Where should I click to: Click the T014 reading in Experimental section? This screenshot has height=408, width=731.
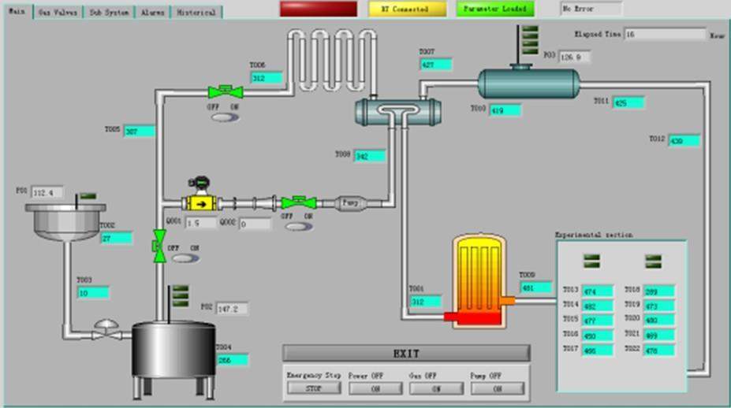598,306
